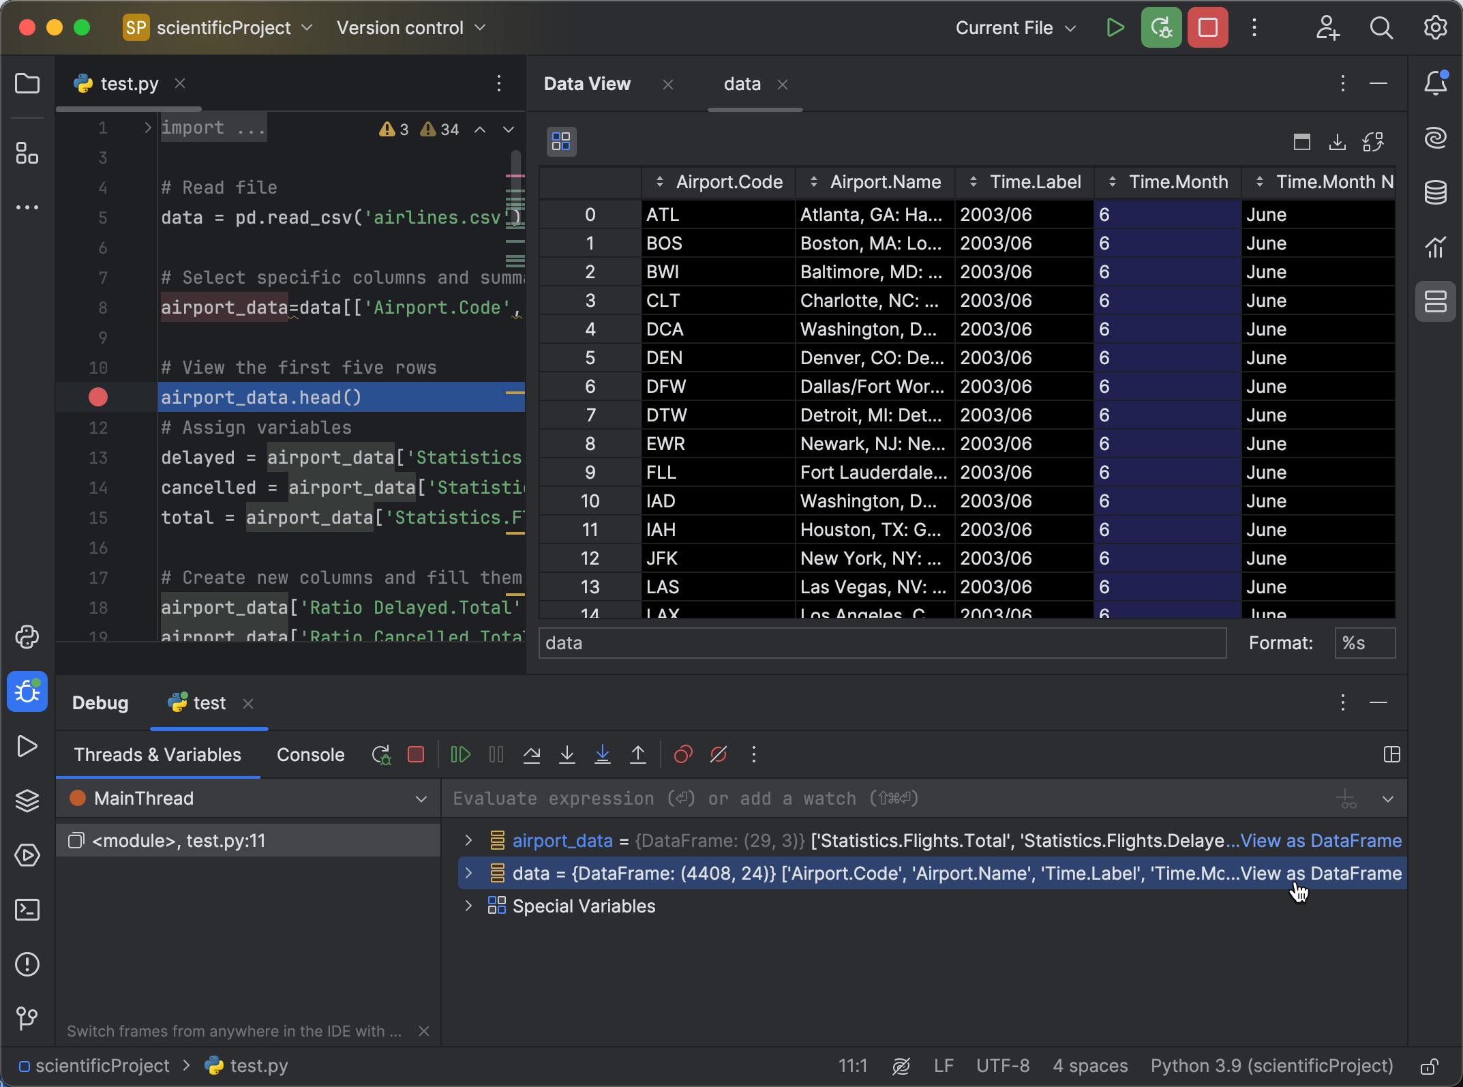Viewport: 1463px width, 1087px height.
Task: Expand the data variable row
Action: (468, 873)
